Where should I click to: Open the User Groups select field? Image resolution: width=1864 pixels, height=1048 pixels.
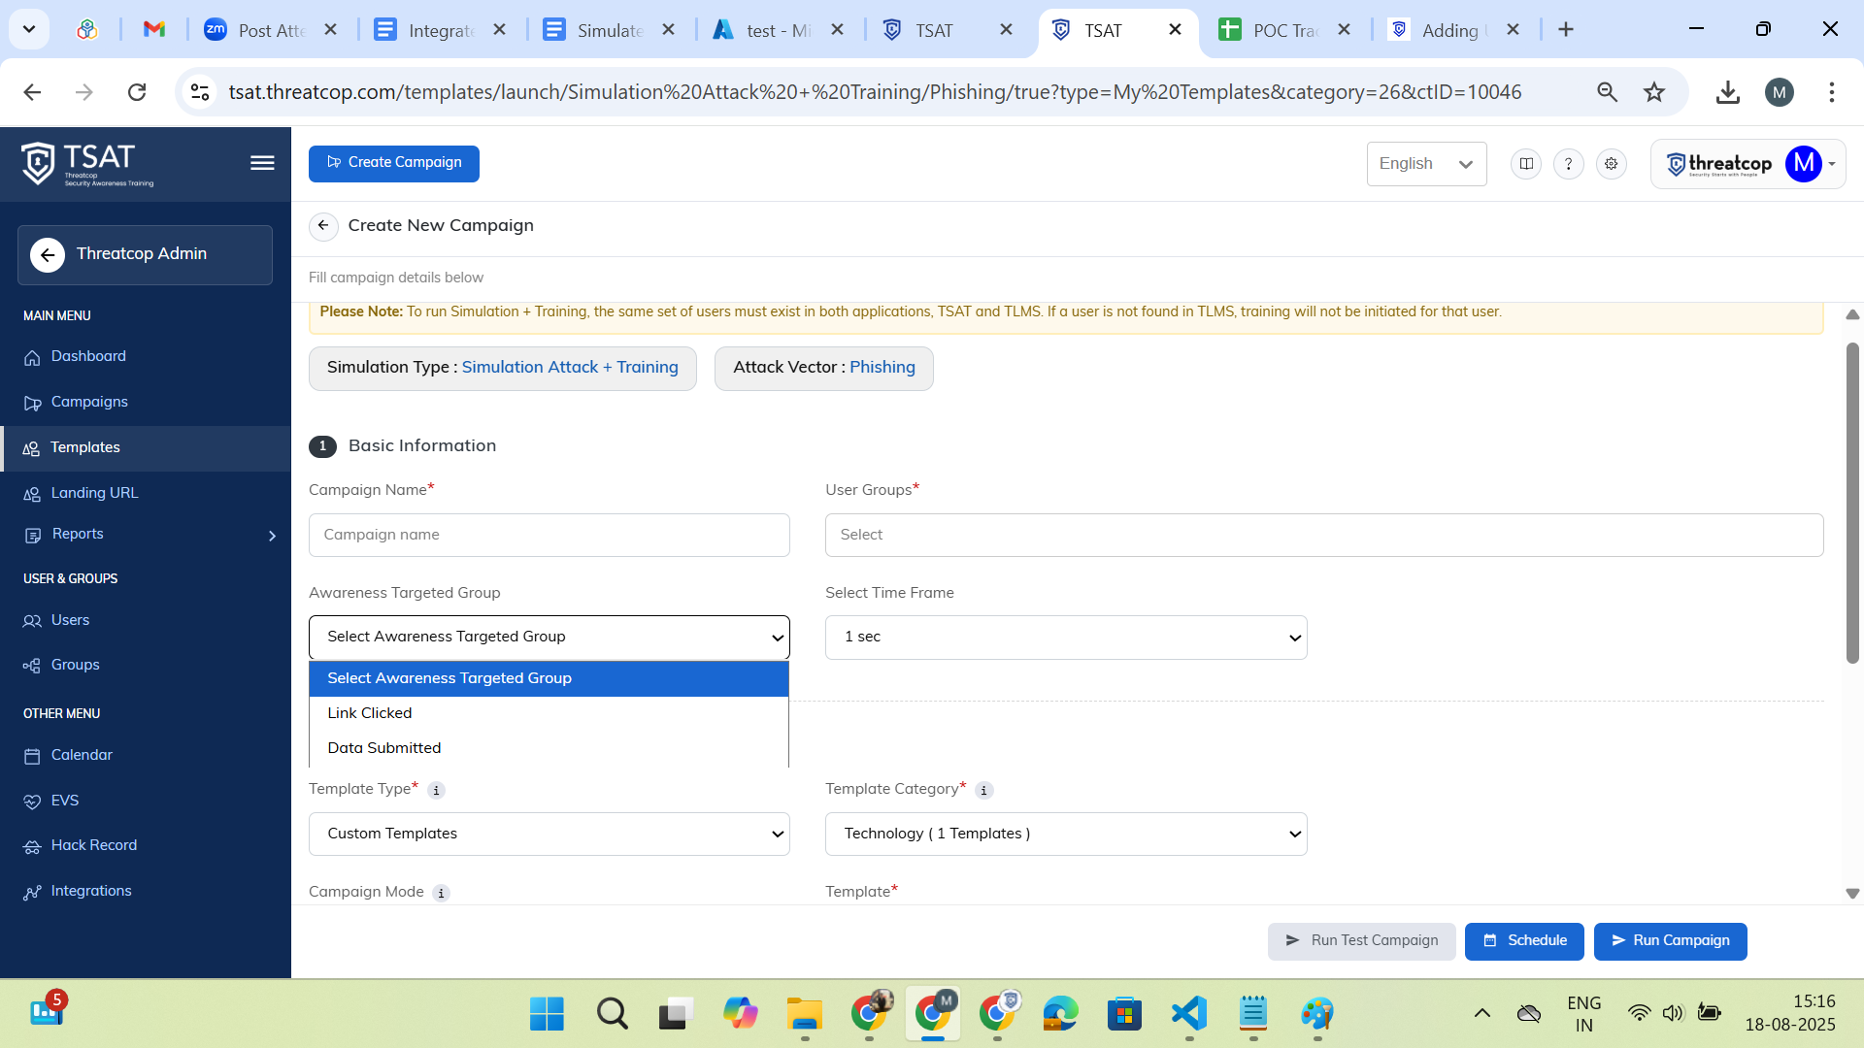[x=1324, y=536]
